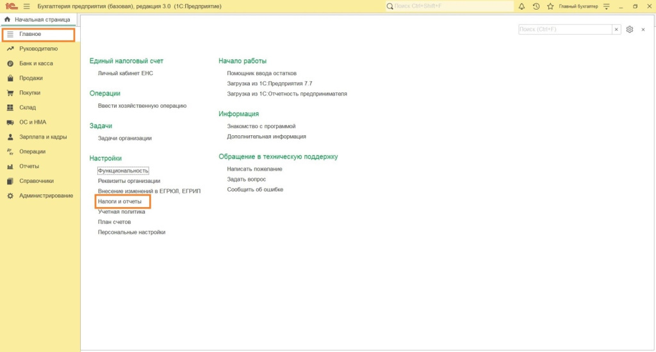Click the 1C logo icon
Image resolution: width=656 pixels, height=352 pixels.
(11, 6)
